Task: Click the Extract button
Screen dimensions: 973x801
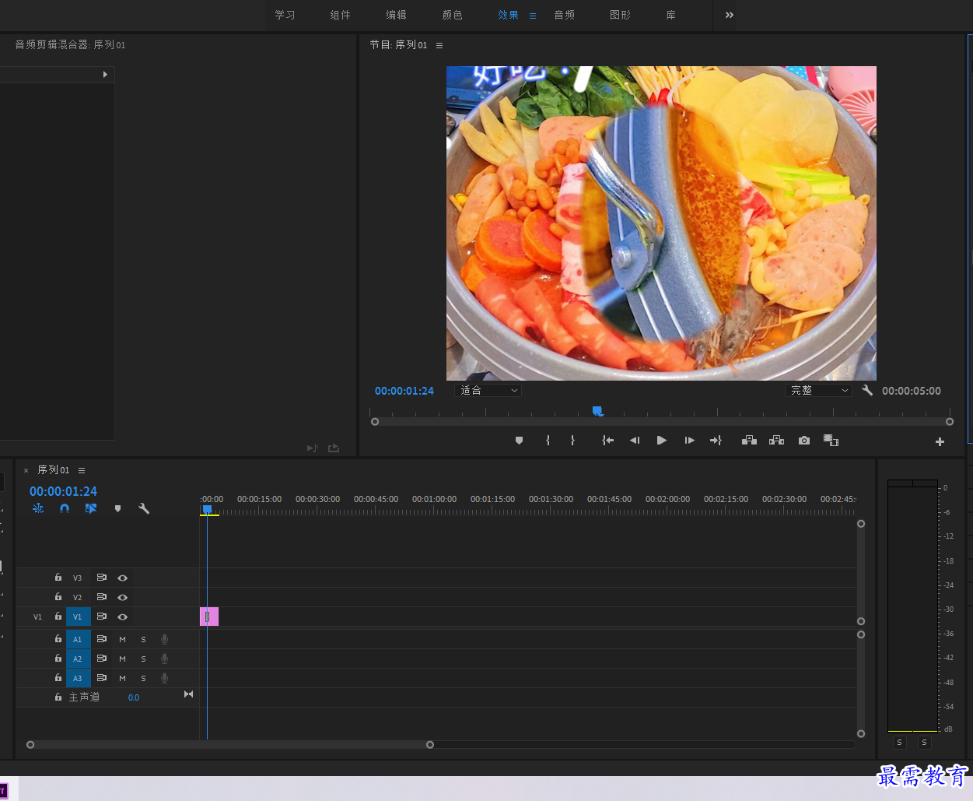Action: (x=776, y=441)
